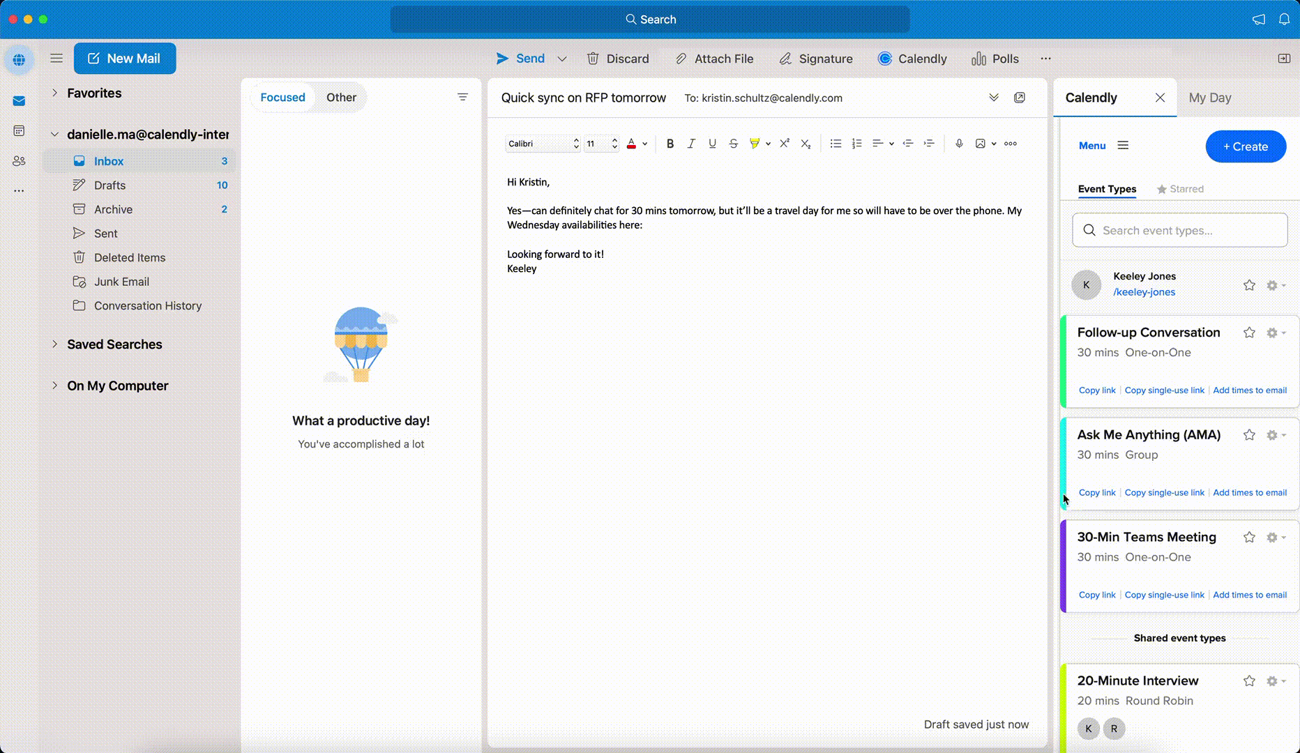Select the Event Types tab
The image size is (1300, 753).
[1107, 189]
